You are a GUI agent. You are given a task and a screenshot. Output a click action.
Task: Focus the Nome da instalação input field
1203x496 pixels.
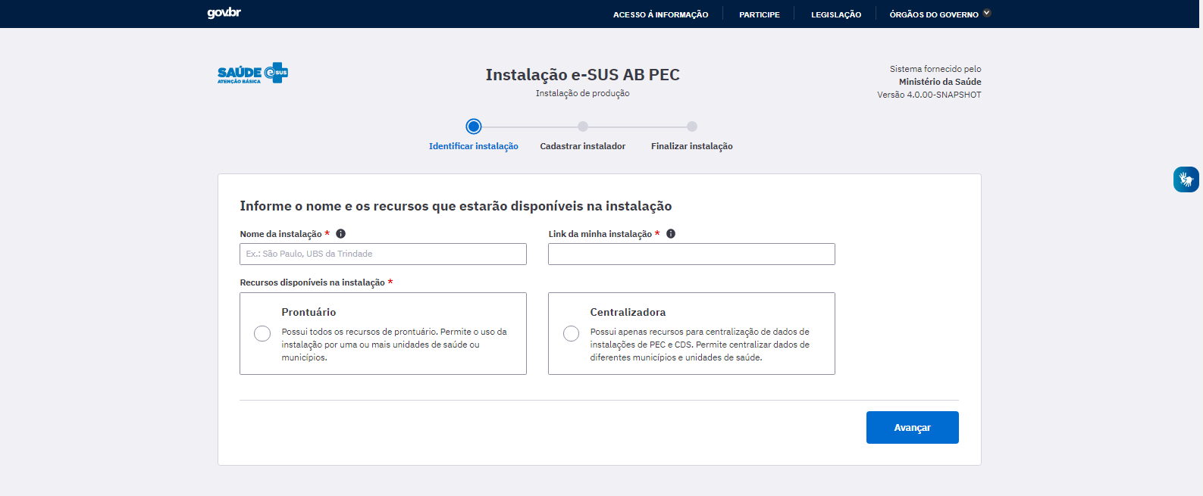click(x=384, y=254)
